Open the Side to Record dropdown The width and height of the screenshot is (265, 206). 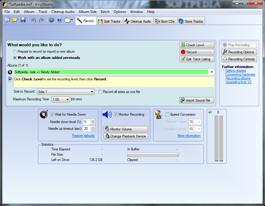coord(66,92)
